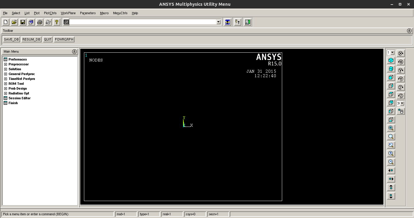
Task: Open the Select menu
Action: click(16, 13)
